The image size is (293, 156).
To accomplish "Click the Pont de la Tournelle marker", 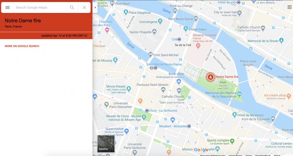I will 273,118.
